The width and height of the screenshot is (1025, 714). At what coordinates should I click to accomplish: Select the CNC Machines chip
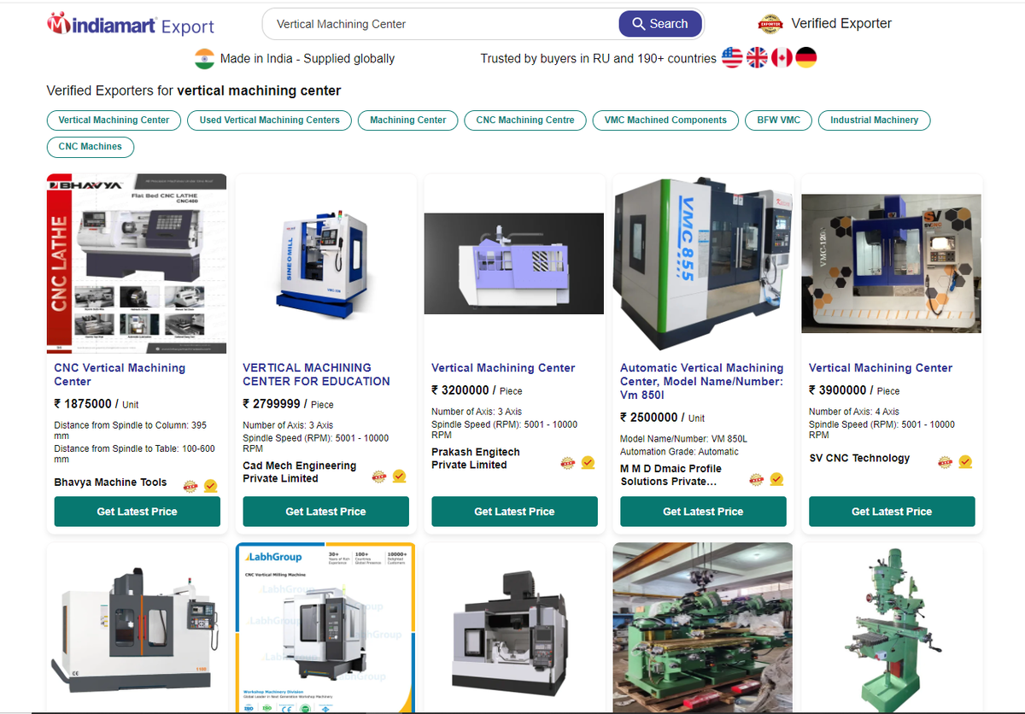pos(91,147)
